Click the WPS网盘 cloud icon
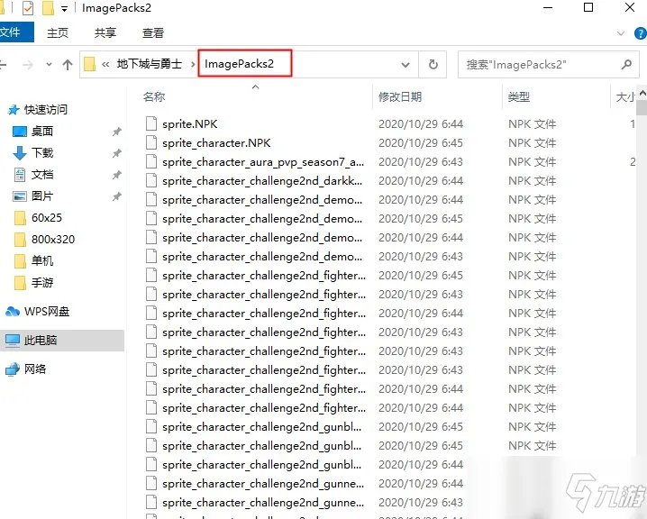Screen dimensions: 647x519 click(13, 312)
